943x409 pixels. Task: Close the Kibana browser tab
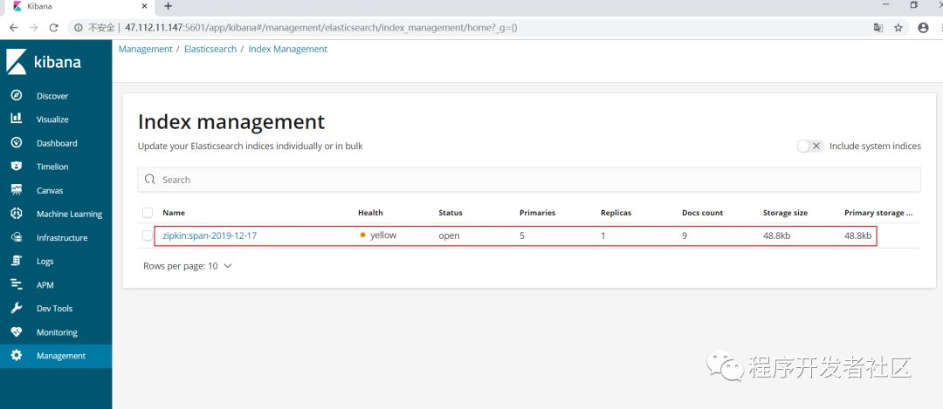point(144,6)
